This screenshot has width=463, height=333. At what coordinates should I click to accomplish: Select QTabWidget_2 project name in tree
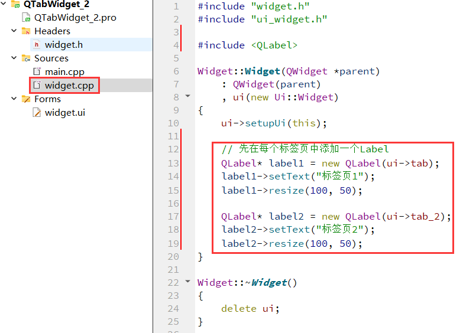pos(56,4)
